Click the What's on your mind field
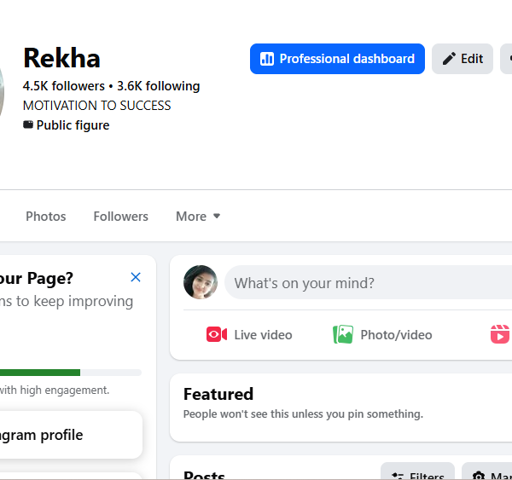Viewport: 512px width, 480px height. coord(368,282)
